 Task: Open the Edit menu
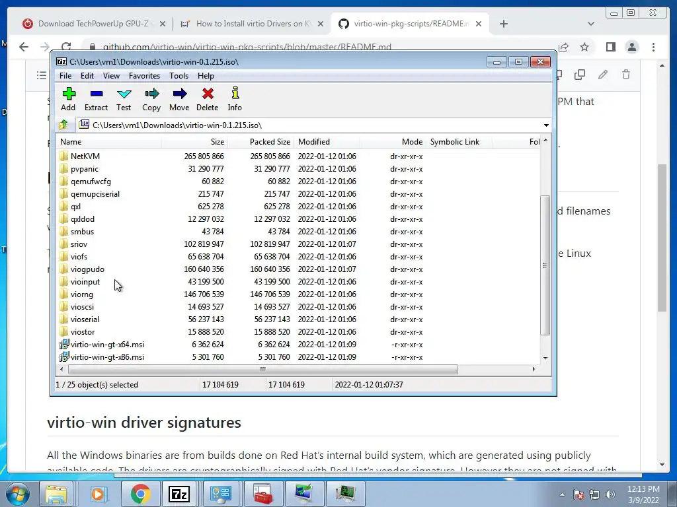click(x=87, y=76)
